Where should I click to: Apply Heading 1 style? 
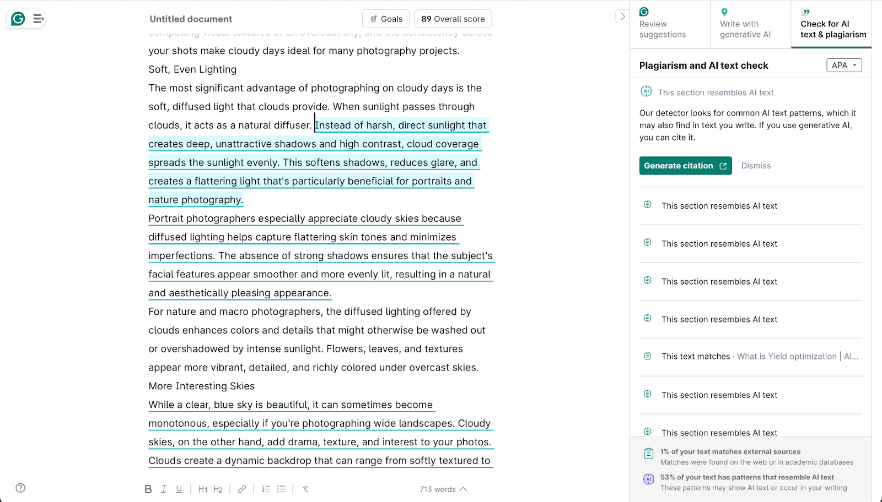click(x=203, y=489)
